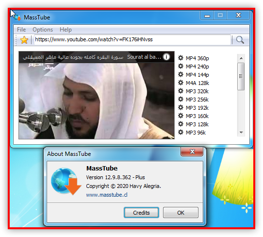Viewport: 263px width, 237px height.
Task: Confirm the About dialog with OK
Action: [x=181, y=213]
